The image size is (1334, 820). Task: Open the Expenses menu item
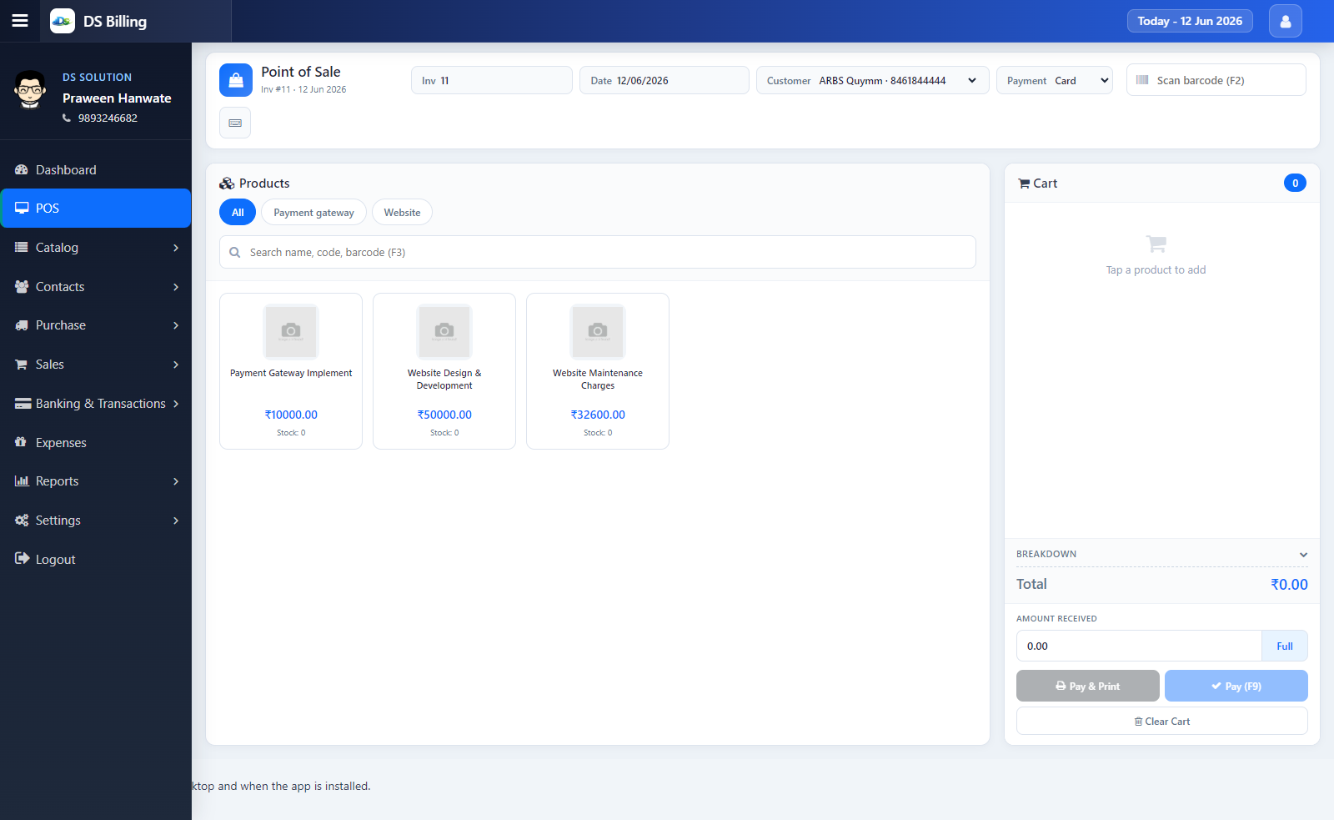click(96, 442)
